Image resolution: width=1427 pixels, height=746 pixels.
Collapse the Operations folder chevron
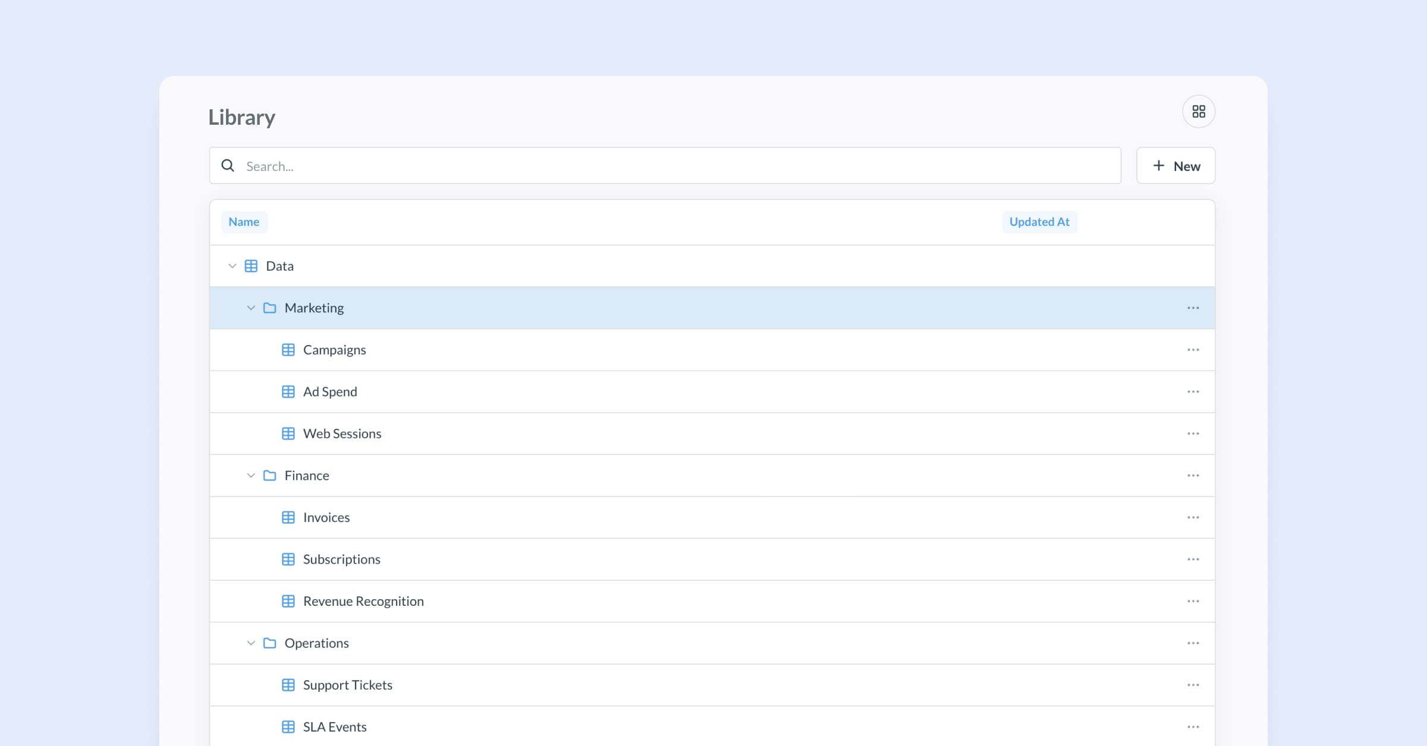click(251, 643)
